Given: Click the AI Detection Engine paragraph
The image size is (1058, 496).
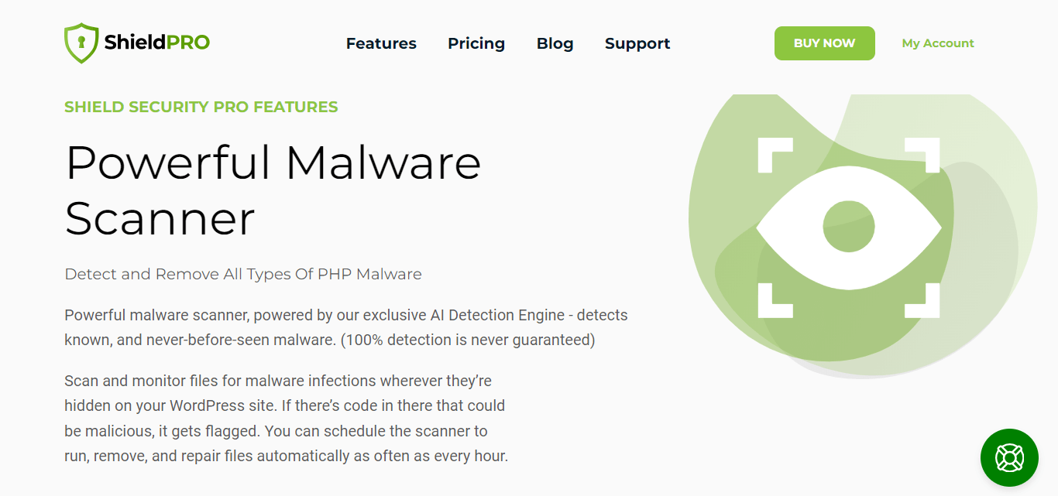Looking at the screenshot, I should 347,326.
